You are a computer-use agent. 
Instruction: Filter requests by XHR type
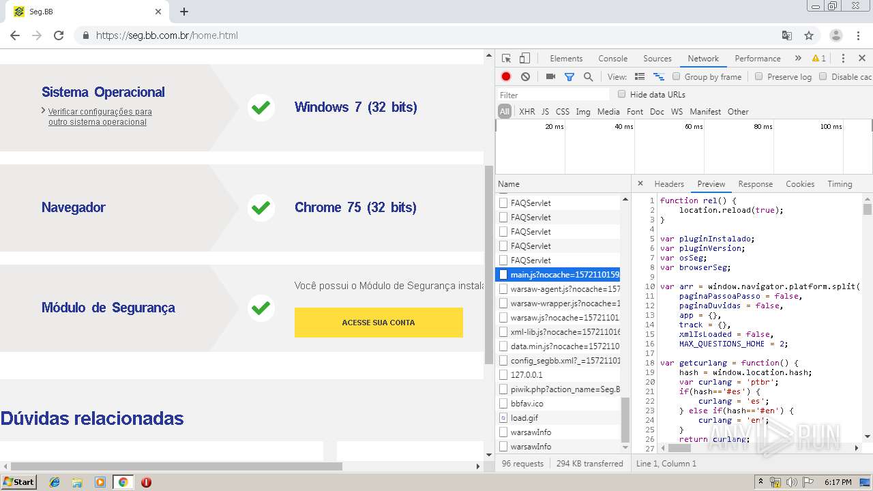point(527,112)
